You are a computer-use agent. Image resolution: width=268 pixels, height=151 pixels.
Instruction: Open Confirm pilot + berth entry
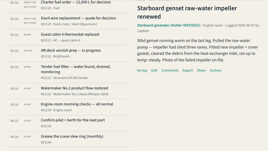tap(69, 123)
